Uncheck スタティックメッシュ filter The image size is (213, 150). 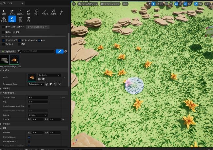[x=20, y=41]
